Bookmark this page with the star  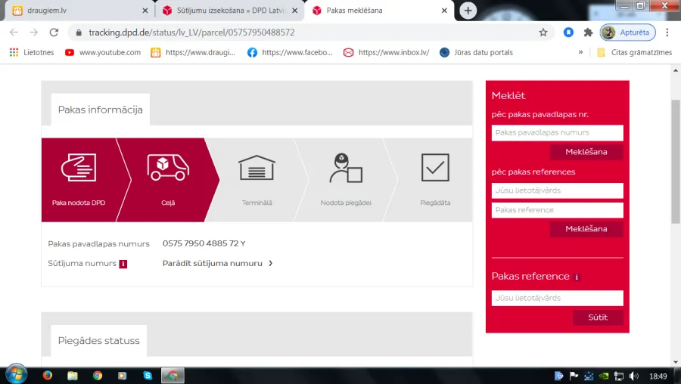tap(543, 33)
